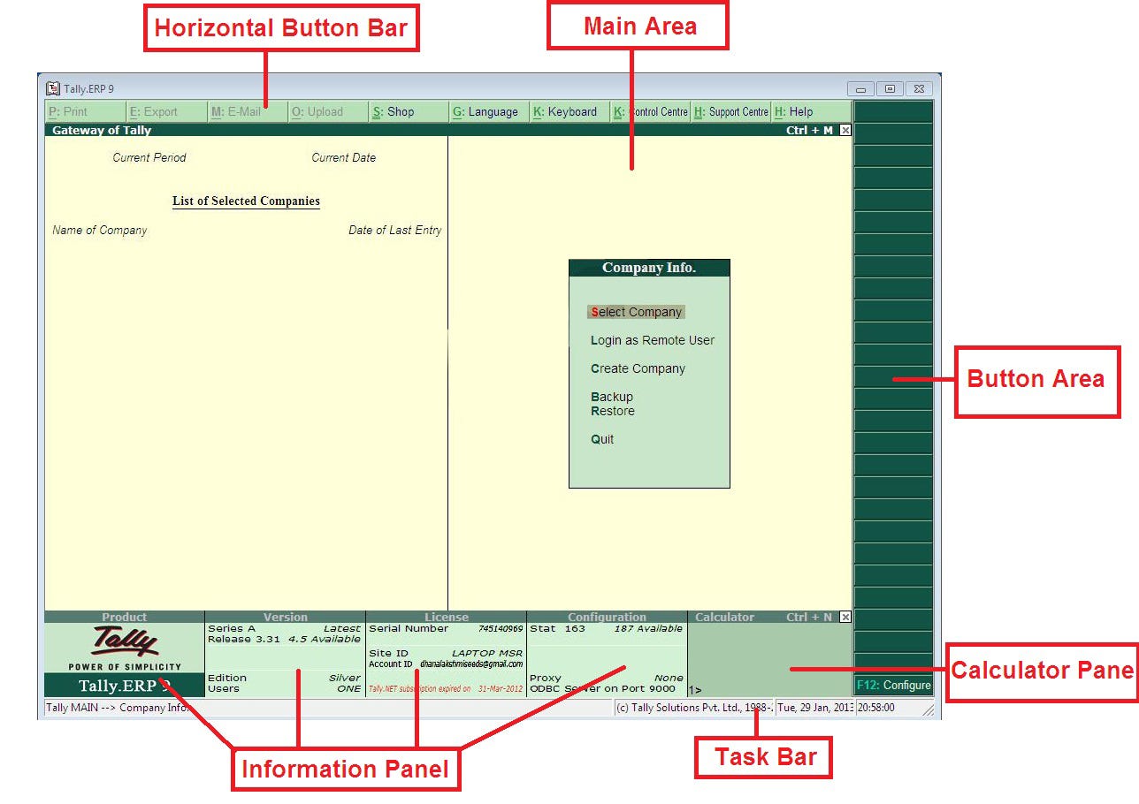Choose Restore in Company Info menu

point(613,411)
